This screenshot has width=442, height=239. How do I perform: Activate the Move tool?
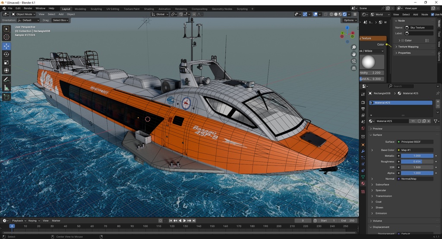[6, 46]
